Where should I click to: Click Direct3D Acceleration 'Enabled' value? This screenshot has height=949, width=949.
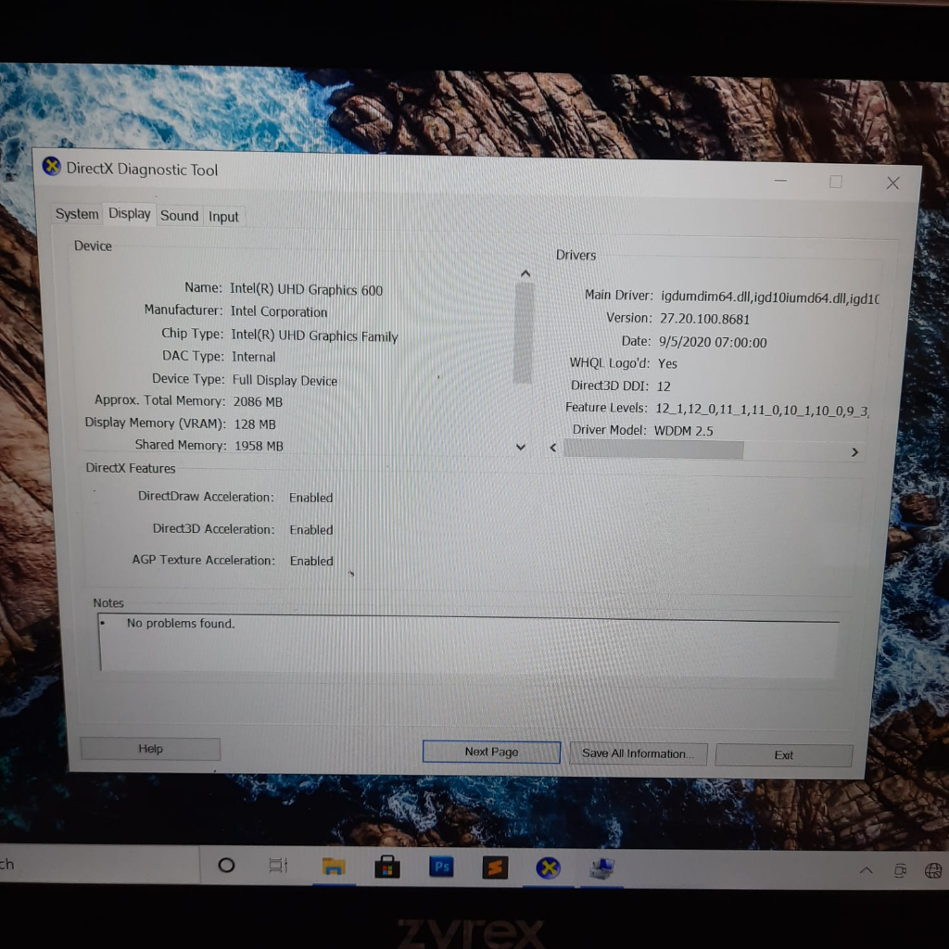pyautogui.click(x=311, y=529)
